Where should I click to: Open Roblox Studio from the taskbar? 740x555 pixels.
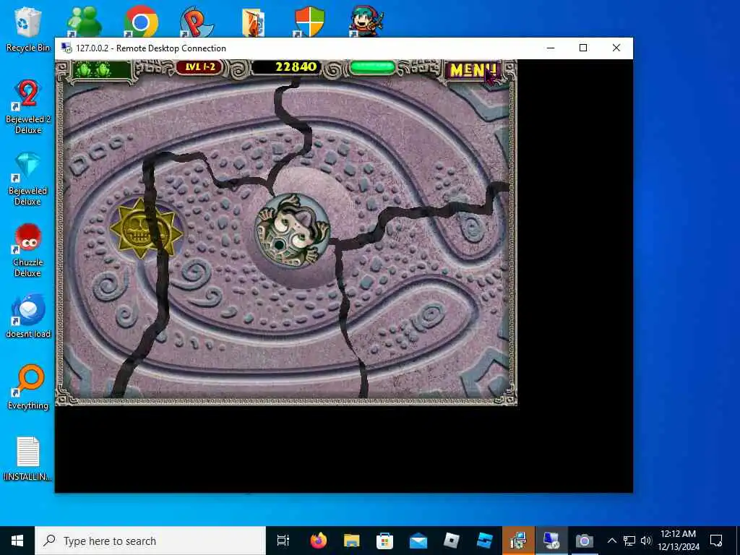tap(485, 541)
